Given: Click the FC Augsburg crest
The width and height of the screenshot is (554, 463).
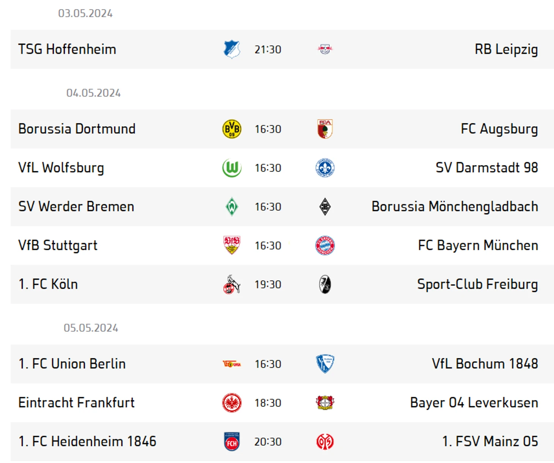Looking at the screenshot, I should [325, 129].
